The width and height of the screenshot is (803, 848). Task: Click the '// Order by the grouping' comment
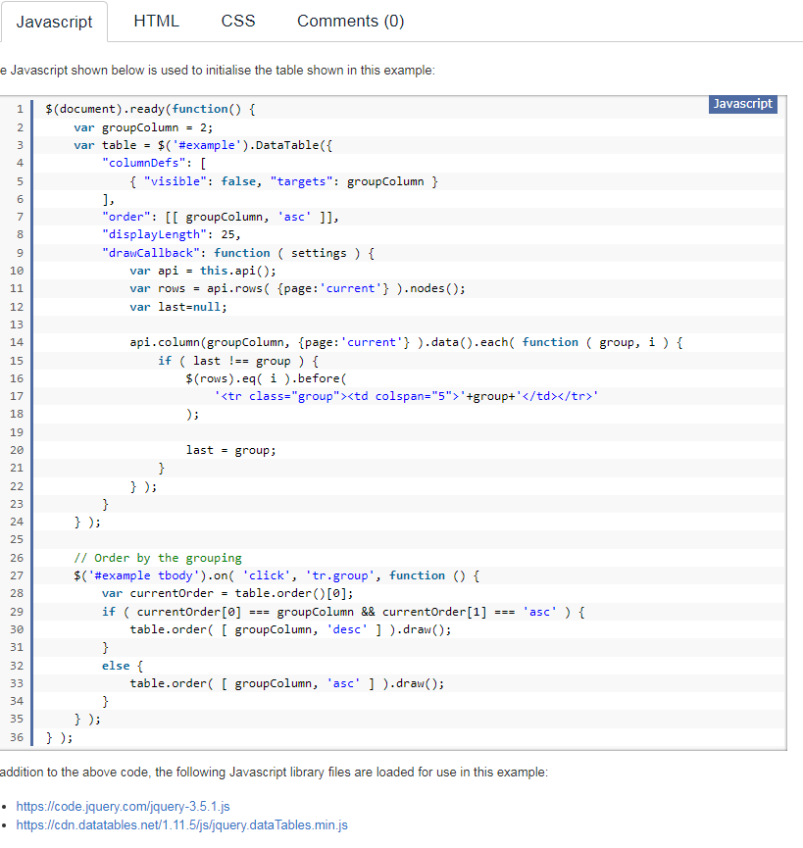click(x=158, y=558)
